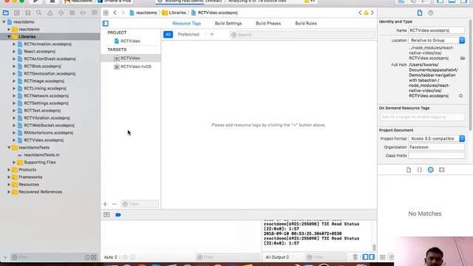Open the Location dropdown
The width and height of the screenshot is (473, 266).
[437, 40]
